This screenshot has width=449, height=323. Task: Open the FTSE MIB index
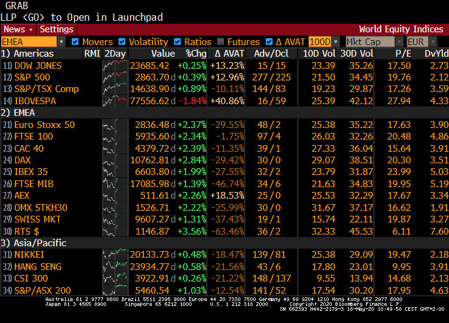pos(34,184)
